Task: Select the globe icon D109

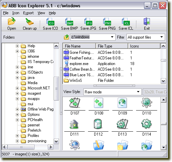Action: (x=122, y=103)
